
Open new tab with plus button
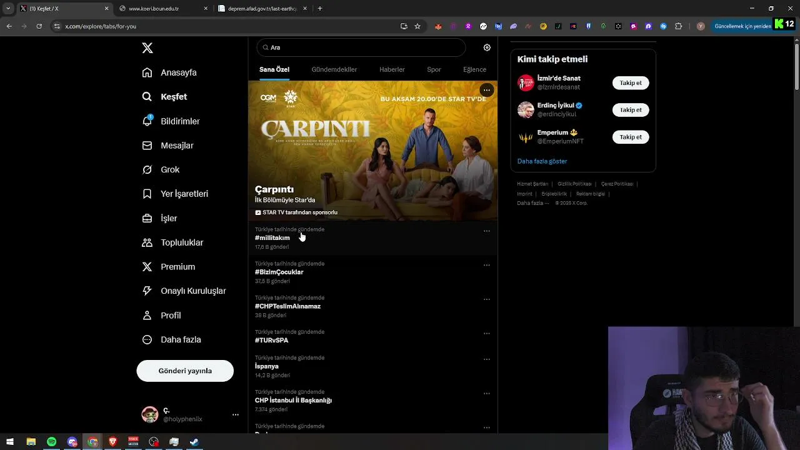320,9
